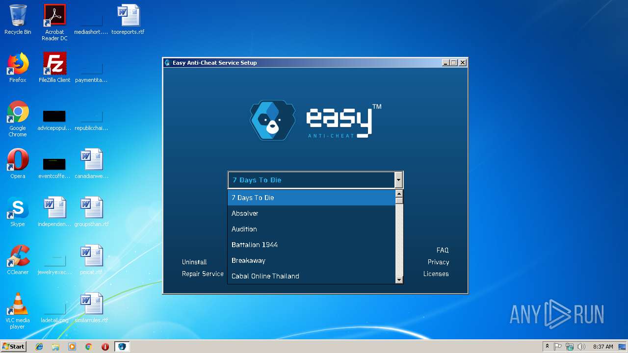Select the similarrules.rtf document icon
The width and height of the screenshot is (628, 353).
92,308
